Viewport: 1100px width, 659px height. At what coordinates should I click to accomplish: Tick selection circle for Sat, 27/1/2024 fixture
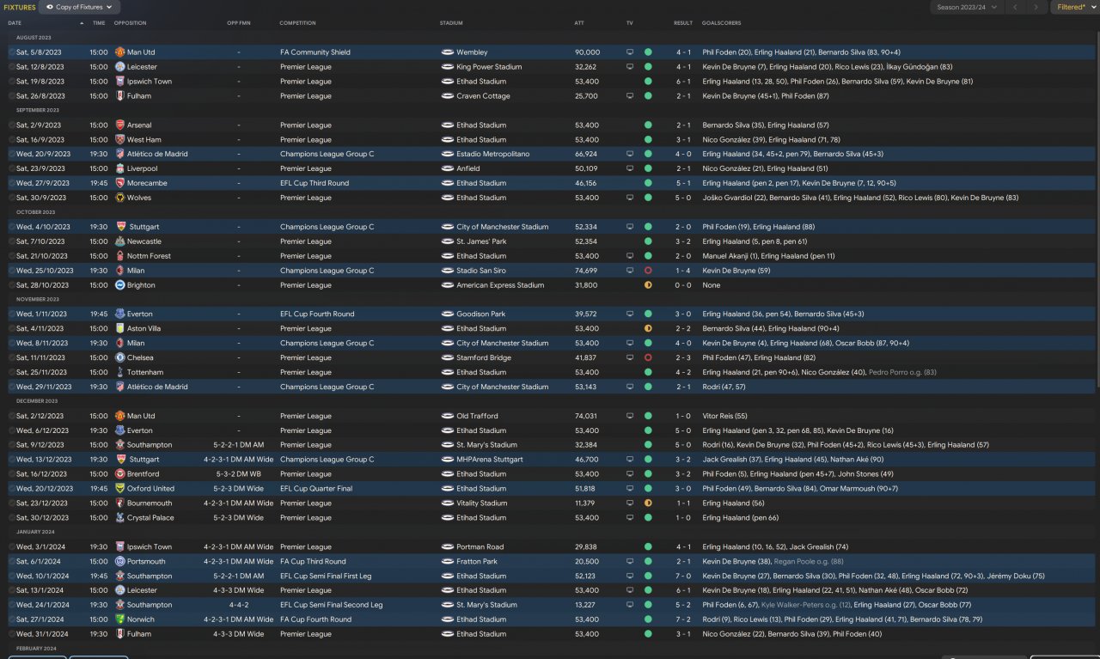click(12, 619)
